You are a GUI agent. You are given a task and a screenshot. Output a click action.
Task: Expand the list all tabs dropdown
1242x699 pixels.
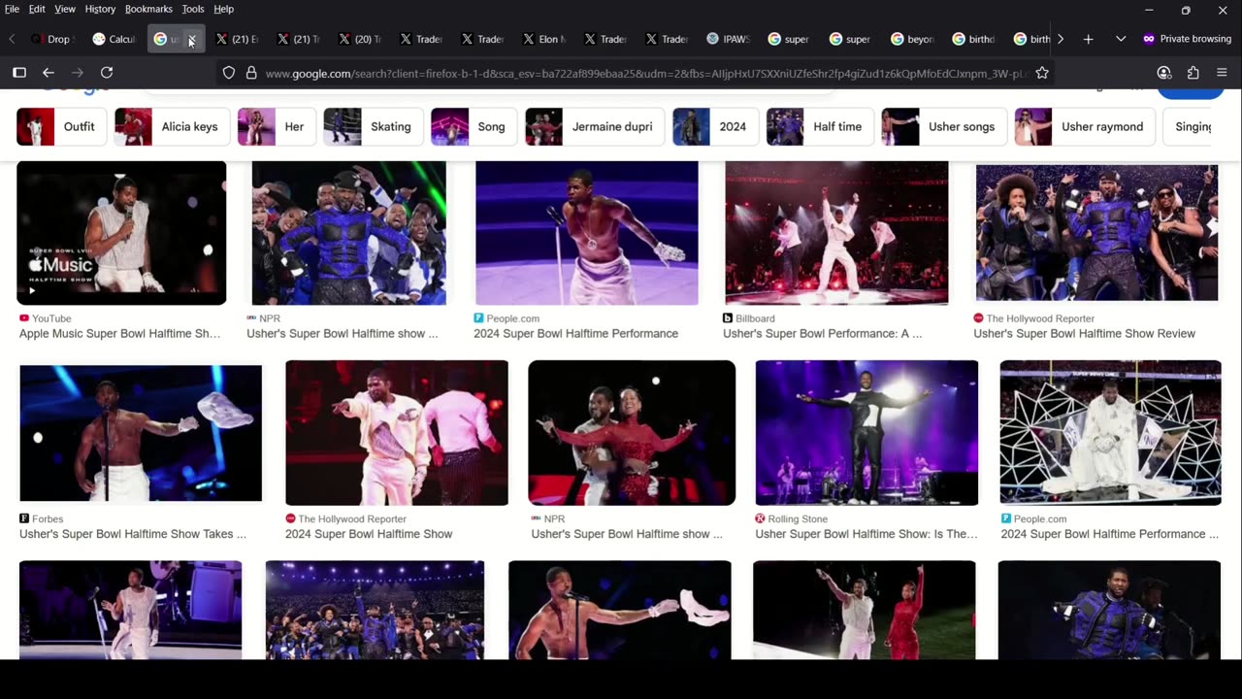pyautogui.click(x=1121, y=39)
